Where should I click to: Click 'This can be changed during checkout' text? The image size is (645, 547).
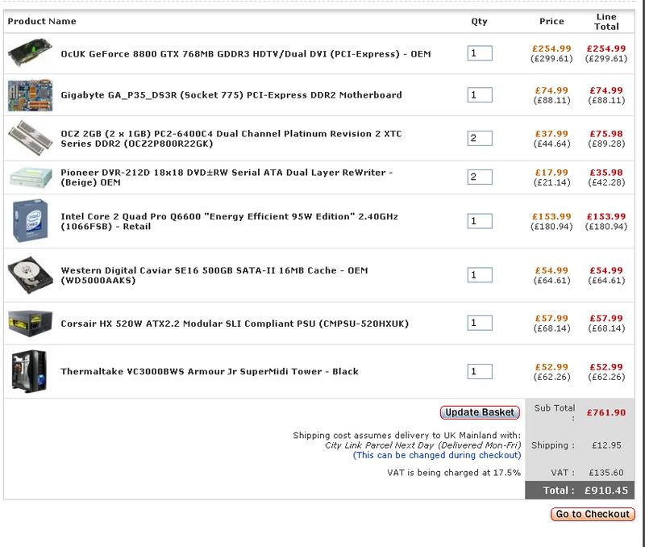coord(437,456)
